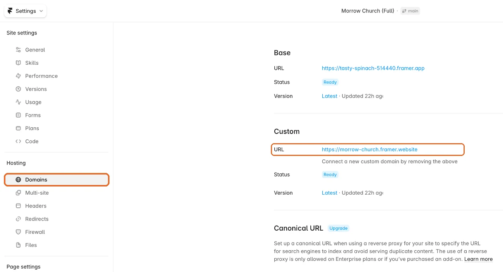Click the Firewall shield icon
503x272 pixels.
[18, 232]
